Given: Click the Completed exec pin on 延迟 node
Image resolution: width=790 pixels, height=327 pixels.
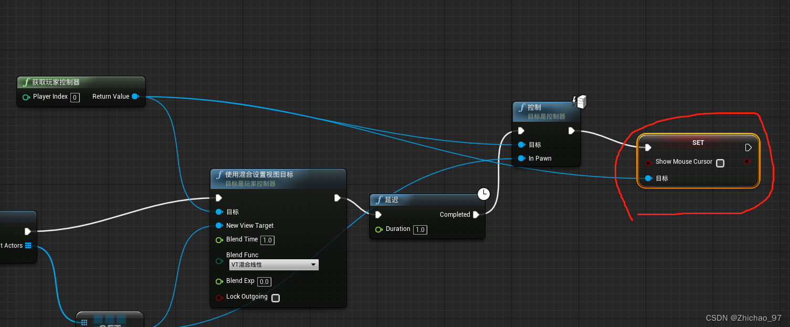Looking at the screenshot, I should (x=476, y=215).
